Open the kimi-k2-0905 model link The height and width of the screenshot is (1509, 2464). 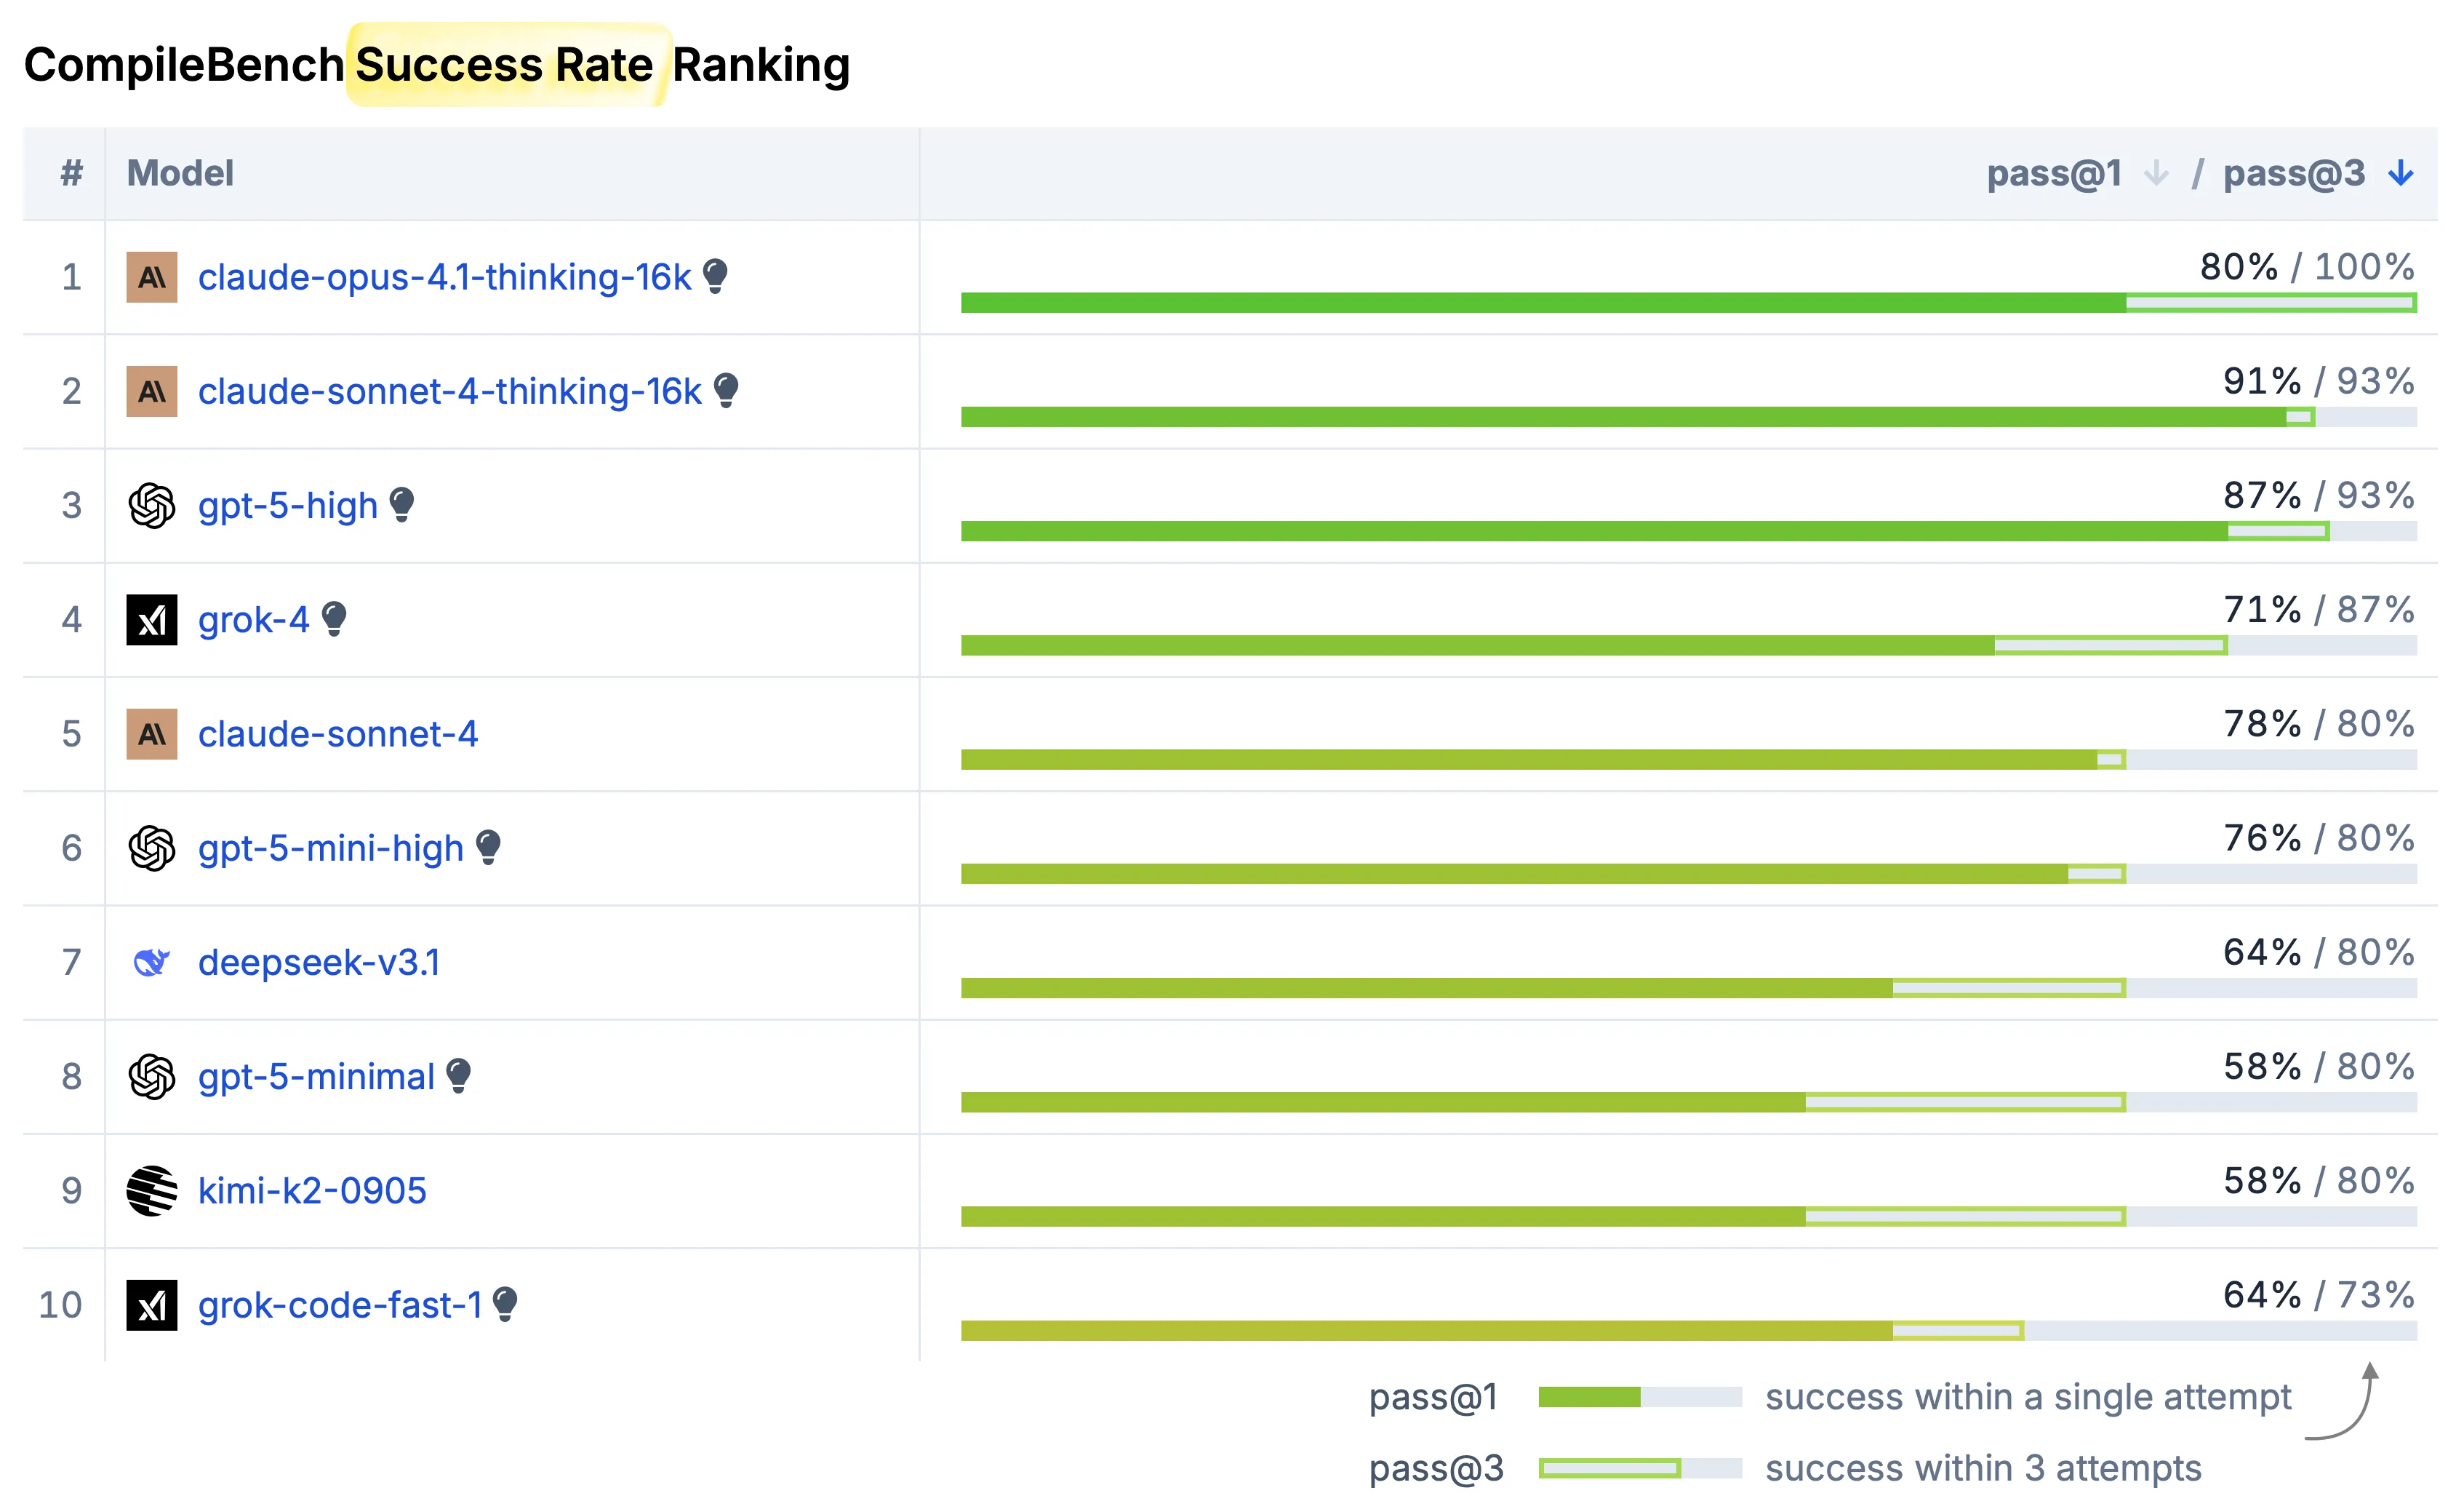click(312, 1191)
